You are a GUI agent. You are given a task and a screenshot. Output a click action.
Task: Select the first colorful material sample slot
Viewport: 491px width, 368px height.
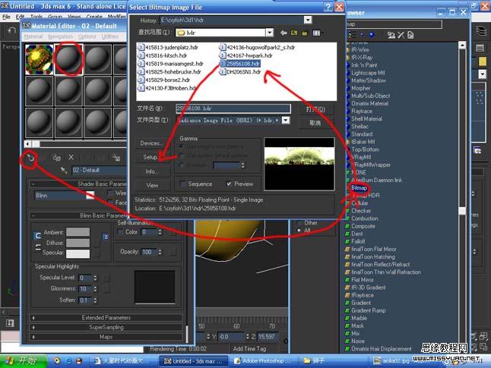[39, 59]
